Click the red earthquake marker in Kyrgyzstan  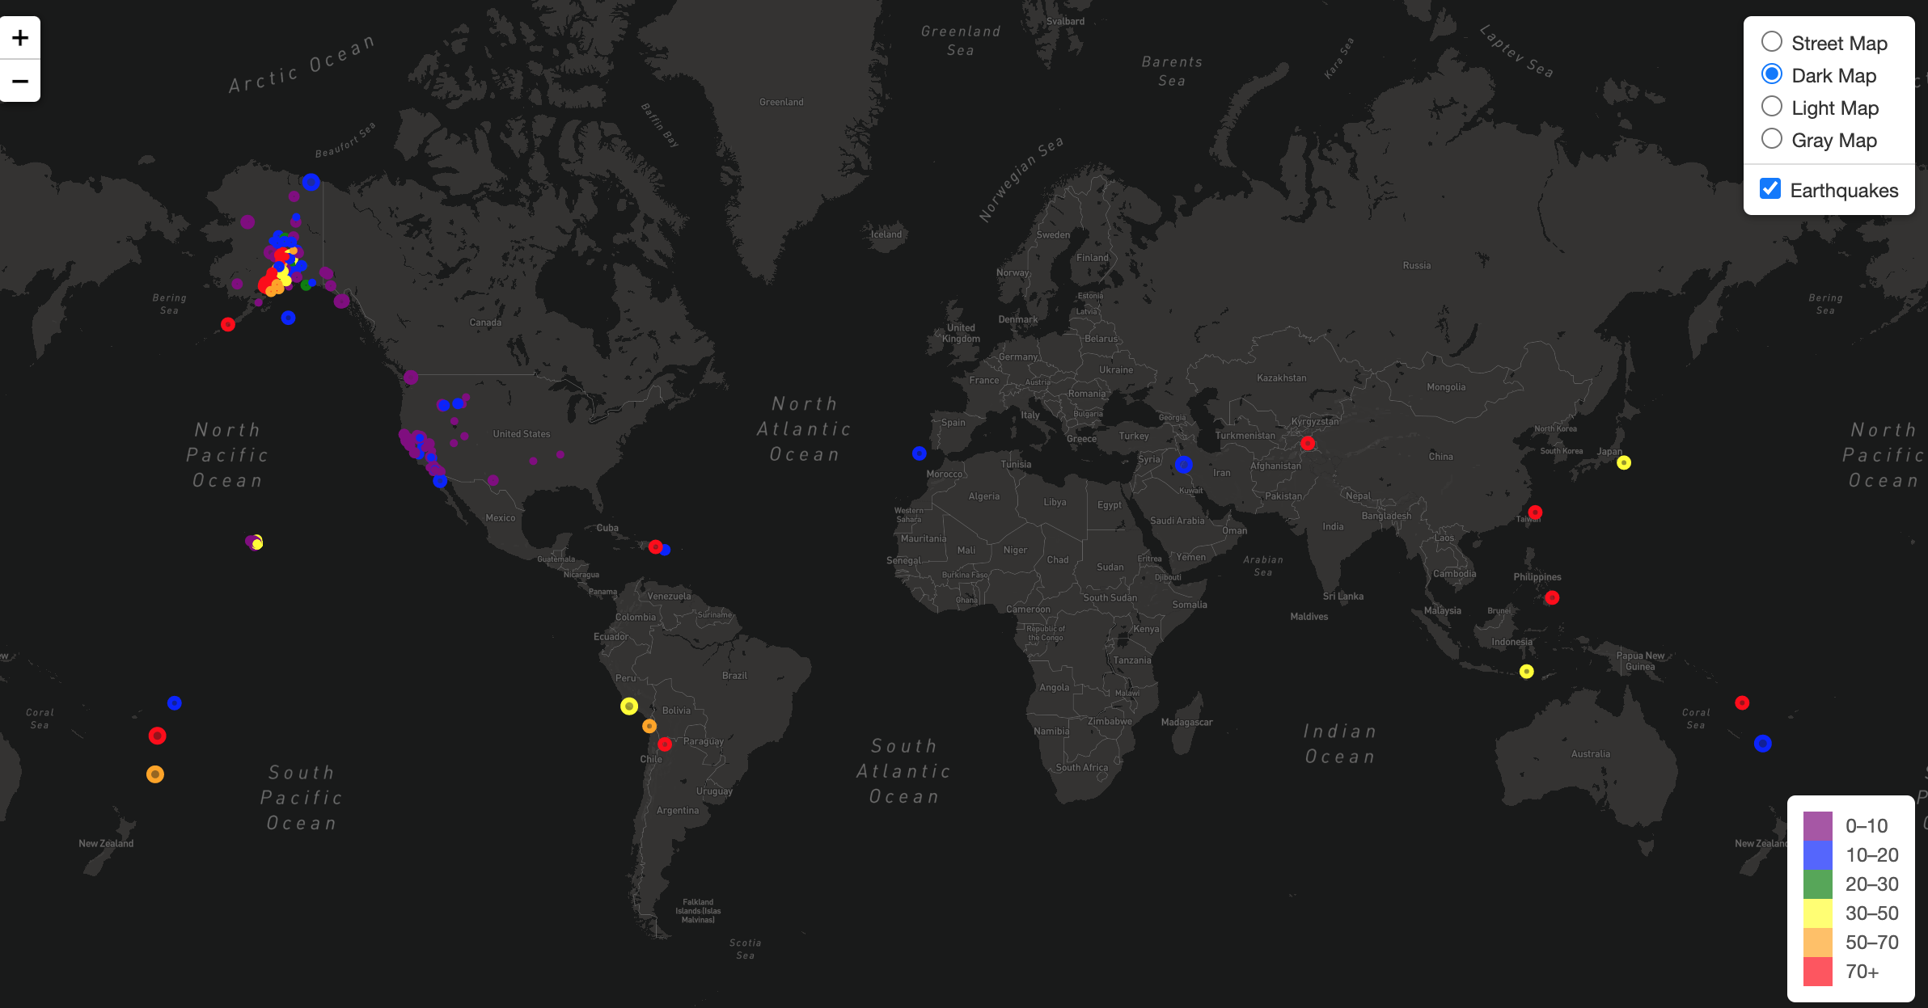(x=1309, y=443)
